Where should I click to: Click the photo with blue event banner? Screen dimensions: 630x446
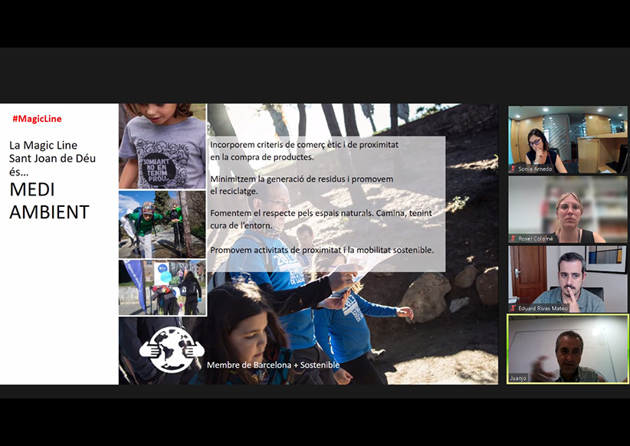point(162,287)
